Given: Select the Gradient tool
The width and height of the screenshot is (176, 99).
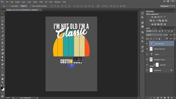Looking at the screenshot, I should coord(2,53).
